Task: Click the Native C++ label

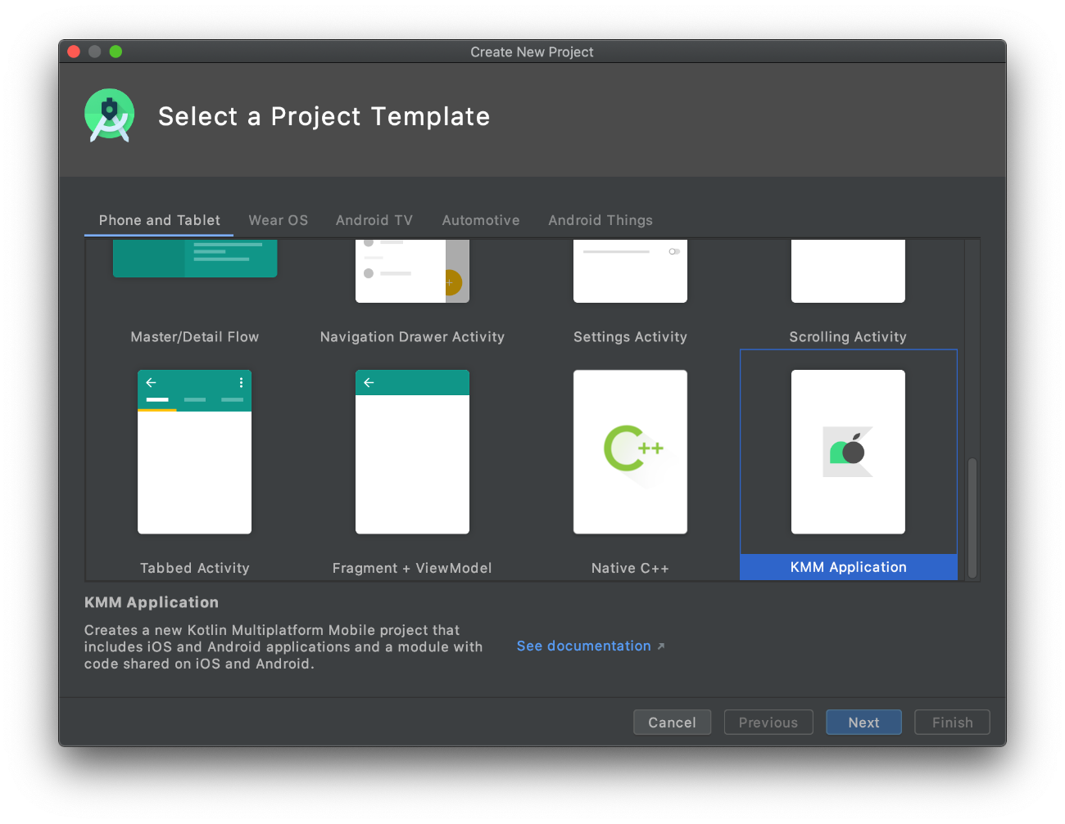Action: (630, 568)
